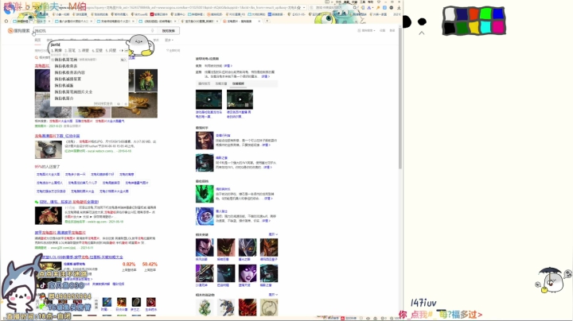Pick the navy blue swatch in the palette
573x321 pixels.
(x=462, y=14)
